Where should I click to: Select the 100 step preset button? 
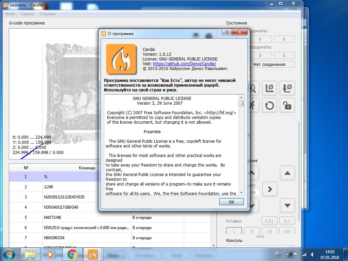click(x=287, y=231)
